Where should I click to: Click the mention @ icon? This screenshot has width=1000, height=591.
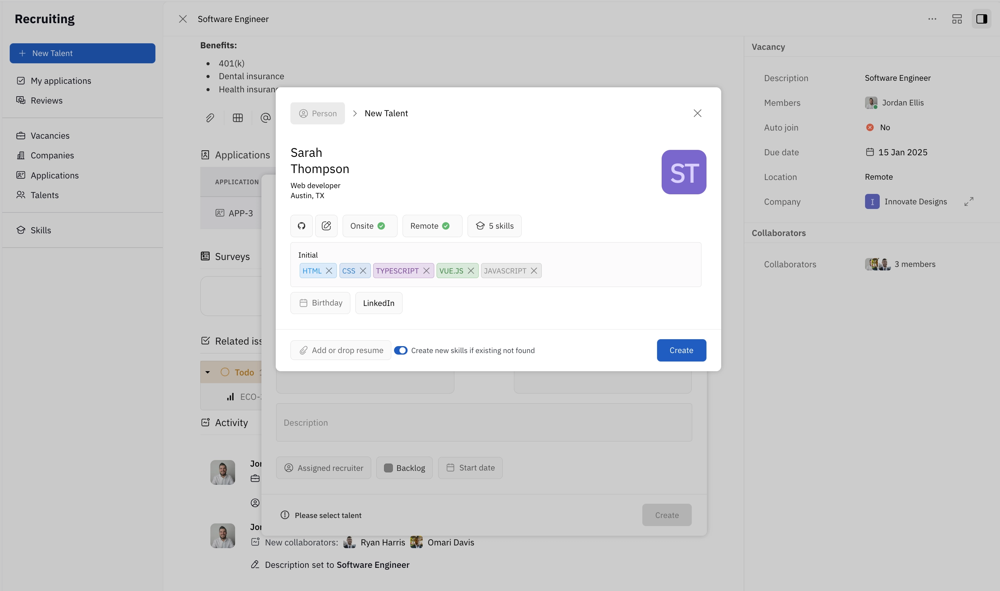point(265,118)
